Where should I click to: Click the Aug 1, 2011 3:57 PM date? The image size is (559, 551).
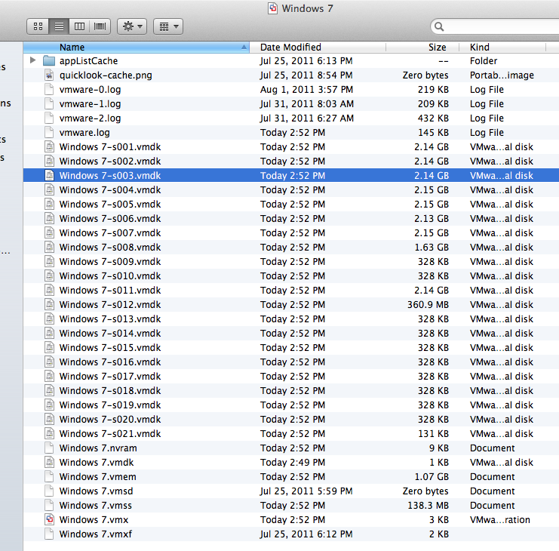(x=306, y=90)
